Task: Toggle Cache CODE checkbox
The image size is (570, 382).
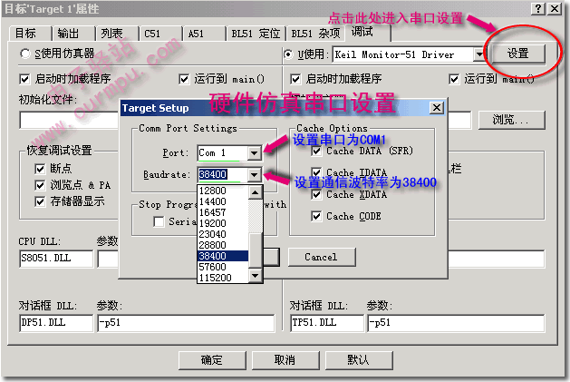Action: tap(316, 216)
